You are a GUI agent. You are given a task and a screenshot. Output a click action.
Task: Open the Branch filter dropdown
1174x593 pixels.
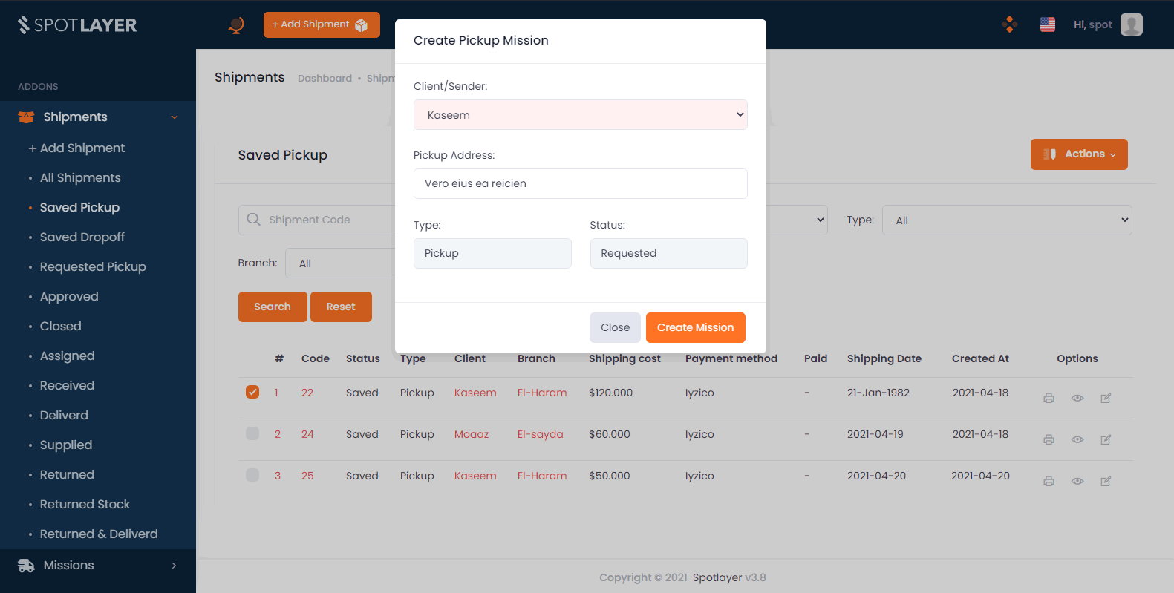click(x=340, y=263)
